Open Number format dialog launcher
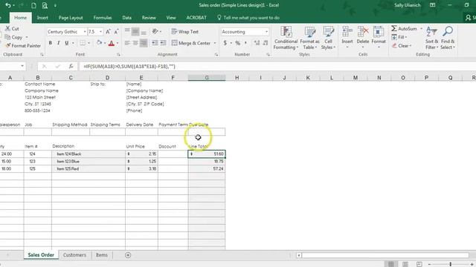476x267 pixels. (268, 54)
